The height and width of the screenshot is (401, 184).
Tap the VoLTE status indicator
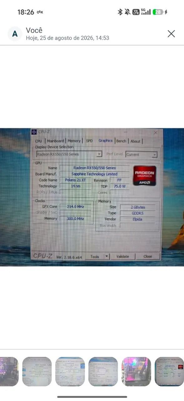click(x=136, y=12)
